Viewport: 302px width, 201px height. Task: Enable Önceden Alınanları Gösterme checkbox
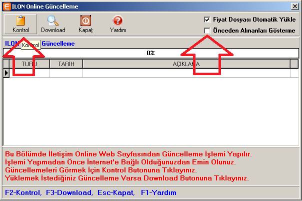click(x=207, y=31)
